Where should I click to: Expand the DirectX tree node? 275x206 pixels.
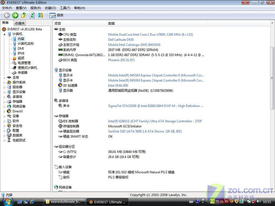pyautogui.click(x=4, y=111)
